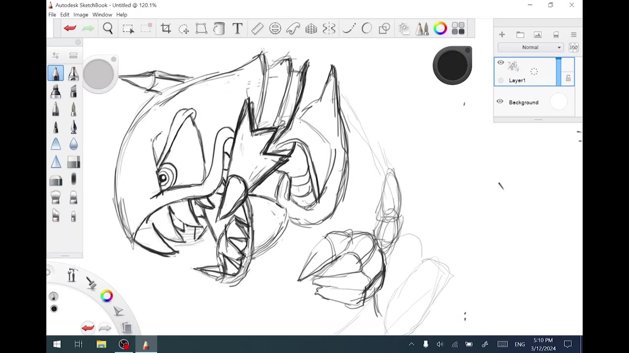Screen dimensions: 629x353
Task: Click Layer1 thumbnail preview
Action: point(513,66)
